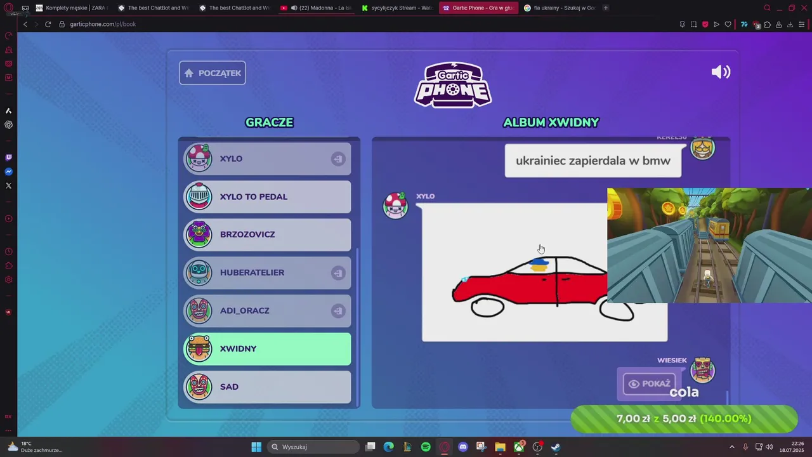Take a snapshot with the toolbar icon
This screenshot has width=812, height=457.
(x=693, y=24)
